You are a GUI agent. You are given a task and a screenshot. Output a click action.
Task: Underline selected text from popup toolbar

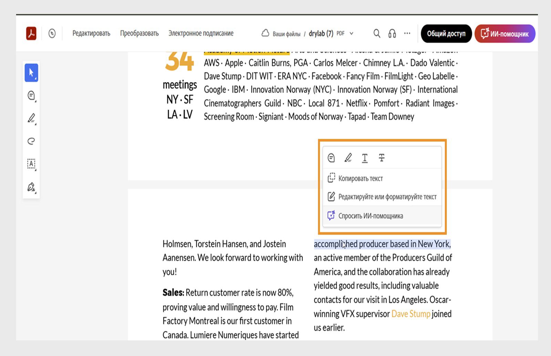(365, 158)
